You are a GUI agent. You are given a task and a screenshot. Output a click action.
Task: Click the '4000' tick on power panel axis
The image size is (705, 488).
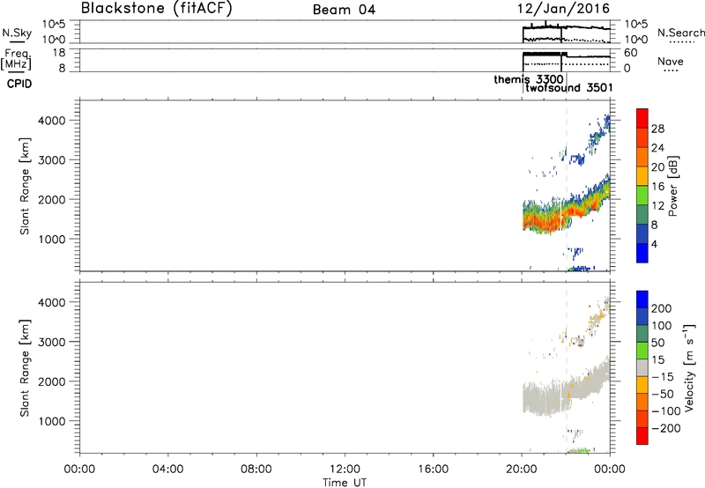click(52, 121)
